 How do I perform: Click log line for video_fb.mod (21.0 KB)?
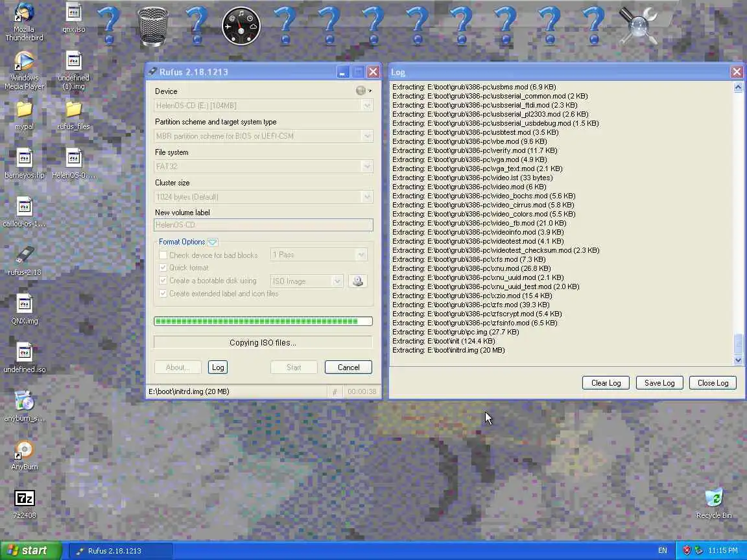[x=479, y=223]
